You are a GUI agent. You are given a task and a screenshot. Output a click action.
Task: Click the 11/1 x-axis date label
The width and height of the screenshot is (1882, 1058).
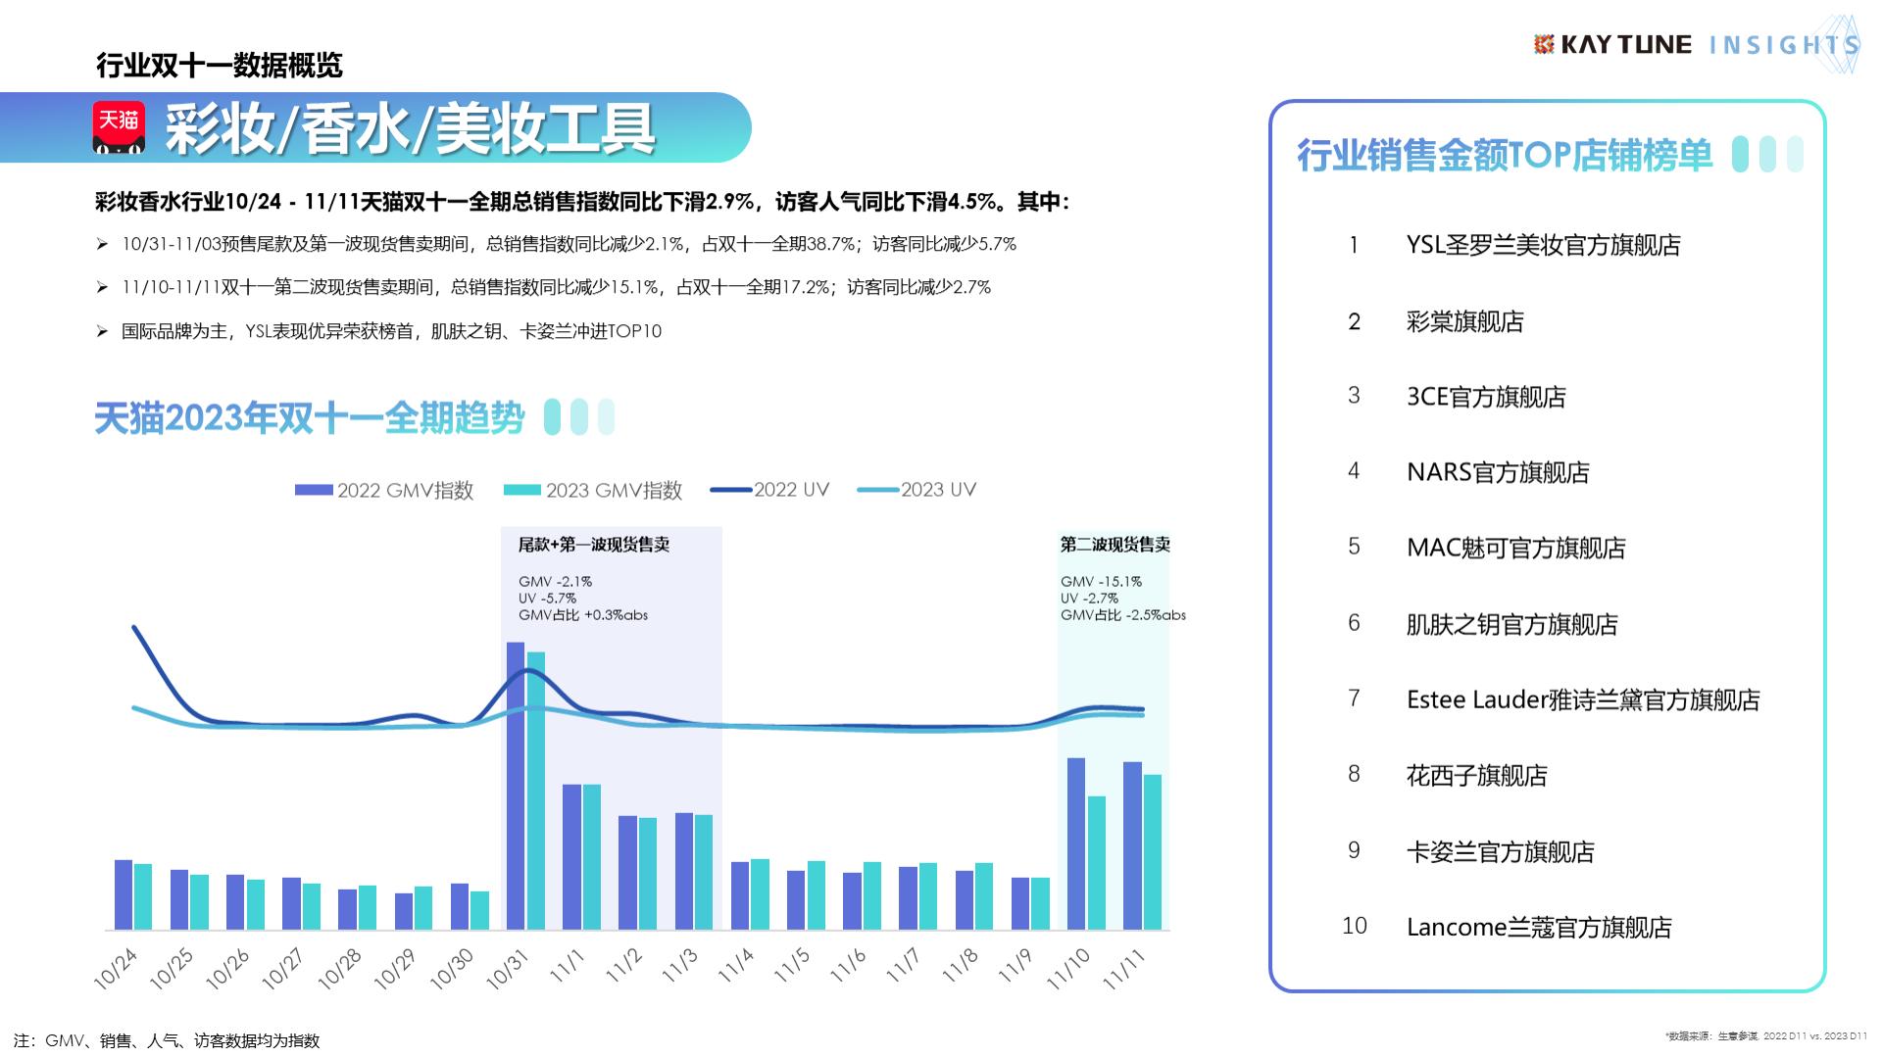[x=568, y=966]
